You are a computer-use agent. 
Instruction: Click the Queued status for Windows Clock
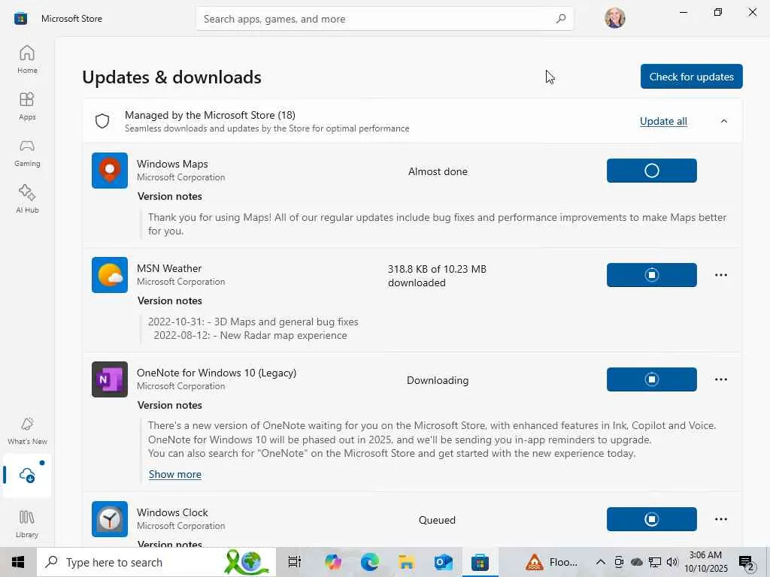coord(437,520)
